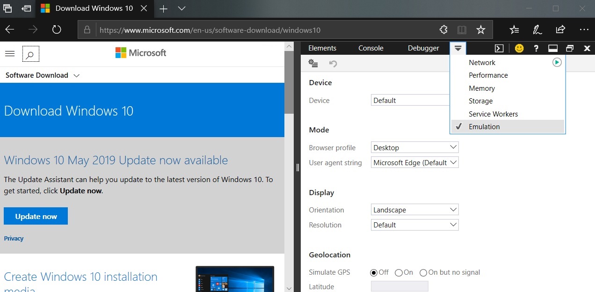Click the address bar URL

click(x=210, y=30)
